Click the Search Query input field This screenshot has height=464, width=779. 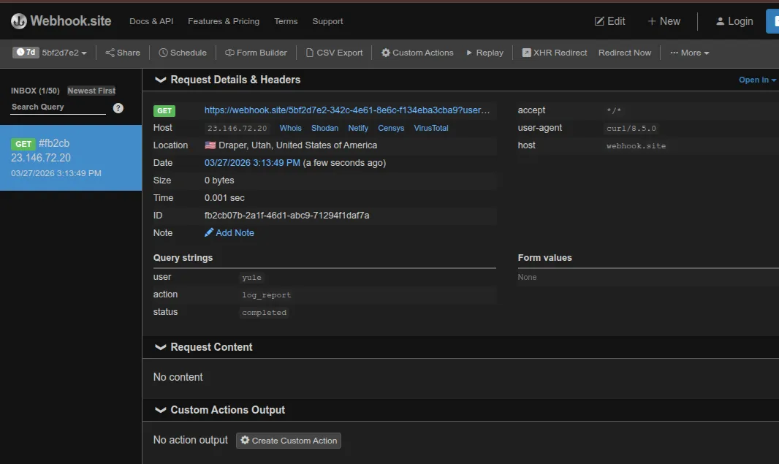click(x=58, y=107)
